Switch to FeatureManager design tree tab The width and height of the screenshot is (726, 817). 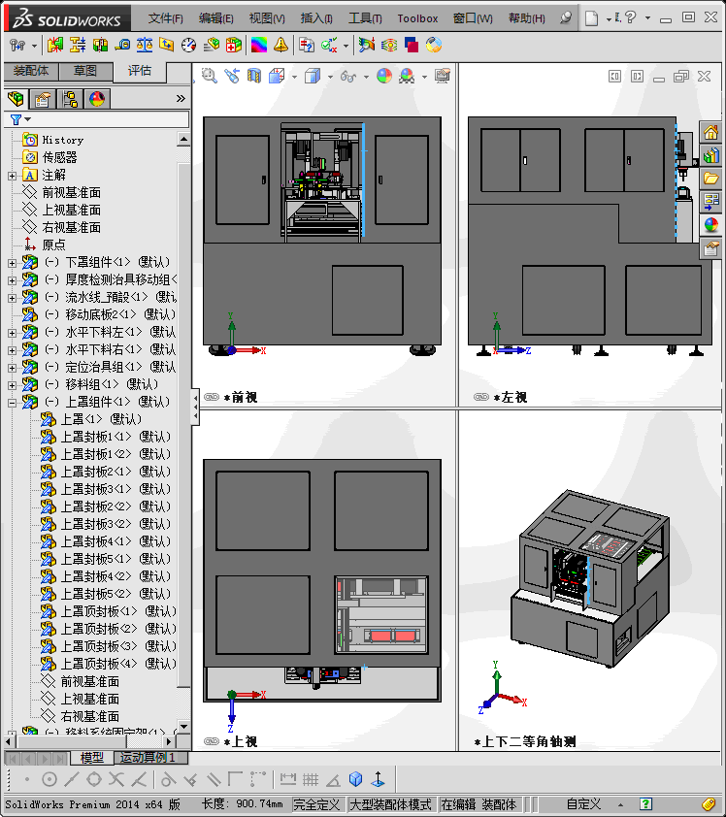pos(16,98)
